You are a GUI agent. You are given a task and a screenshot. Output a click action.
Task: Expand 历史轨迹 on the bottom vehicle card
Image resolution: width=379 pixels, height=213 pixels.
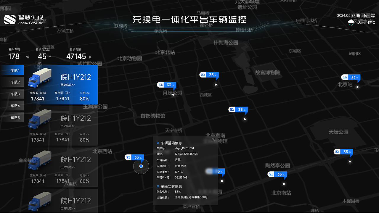(x=68, y=208)
